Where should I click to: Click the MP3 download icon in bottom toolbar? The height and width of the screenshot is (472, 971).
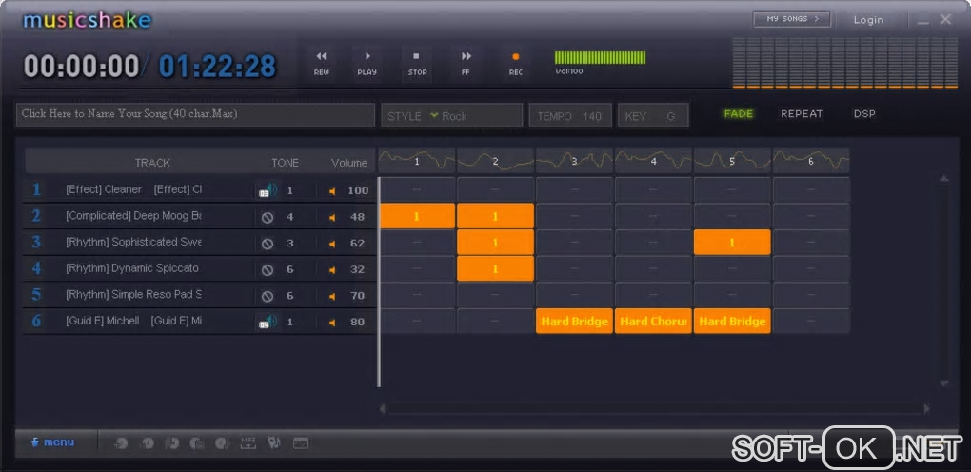pos(248,442)
